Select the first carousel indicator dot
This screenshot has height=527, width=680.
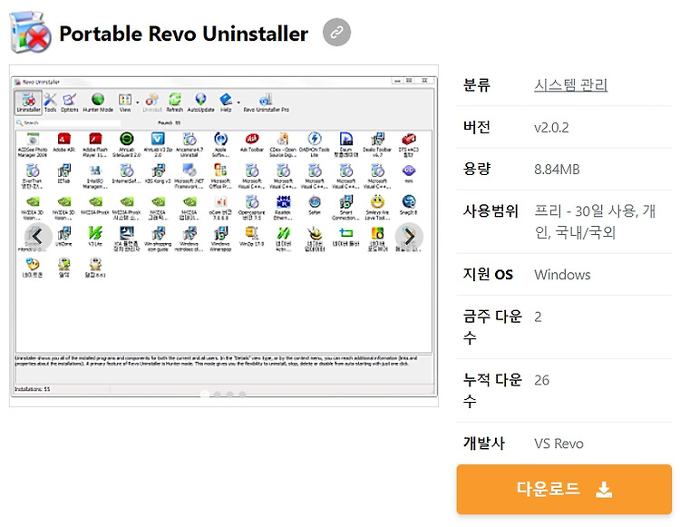point(205,394)
